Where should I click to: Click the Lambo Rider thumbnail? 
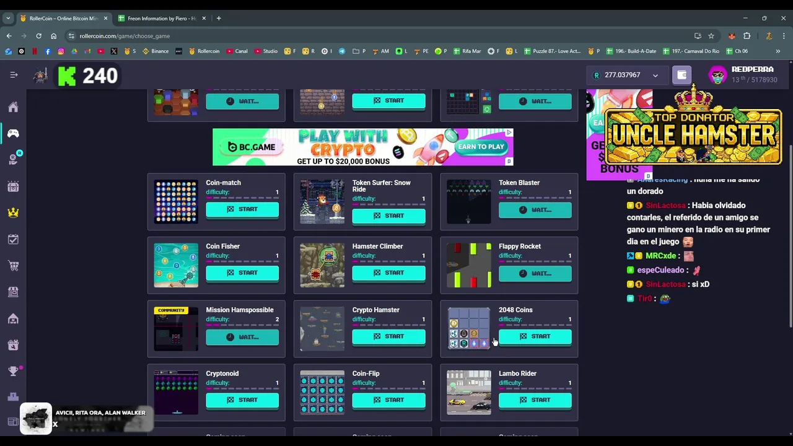click(x=469, y=393)
